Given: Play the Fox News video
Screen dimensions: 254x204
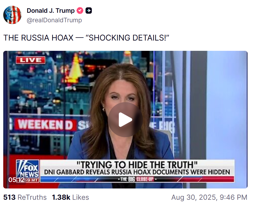Looking at the screenshot, I should [125, 120].
